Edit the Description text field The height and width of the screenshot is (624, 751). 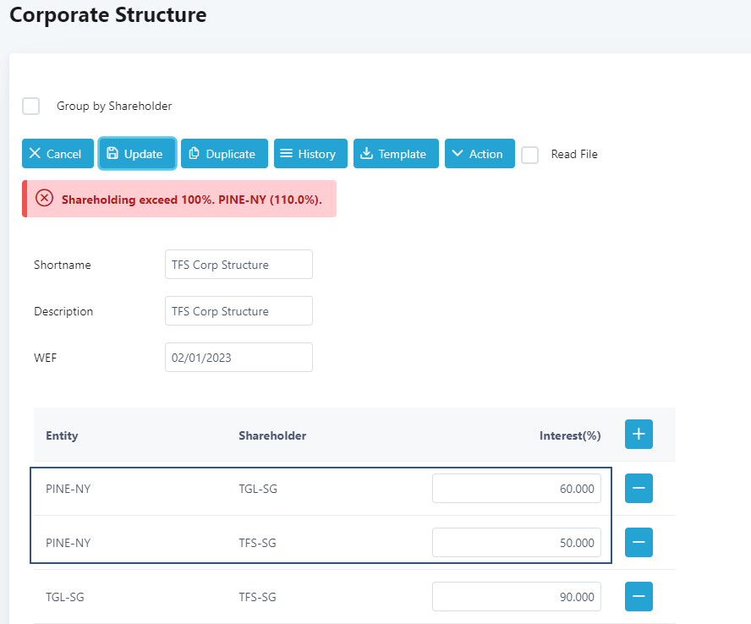coord(238,311)
